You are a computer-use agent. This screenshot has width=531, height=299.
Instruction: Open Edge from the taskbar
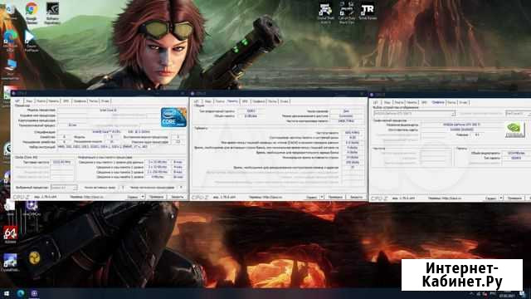pyautogui.click(x=20, y=293)
